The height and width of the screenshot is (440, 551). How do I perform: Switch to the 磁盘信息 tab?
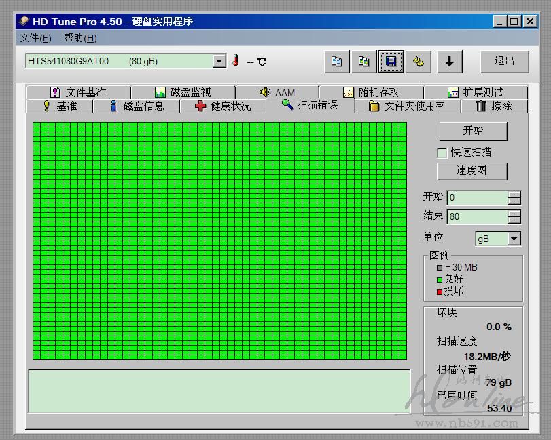(137, 106)
